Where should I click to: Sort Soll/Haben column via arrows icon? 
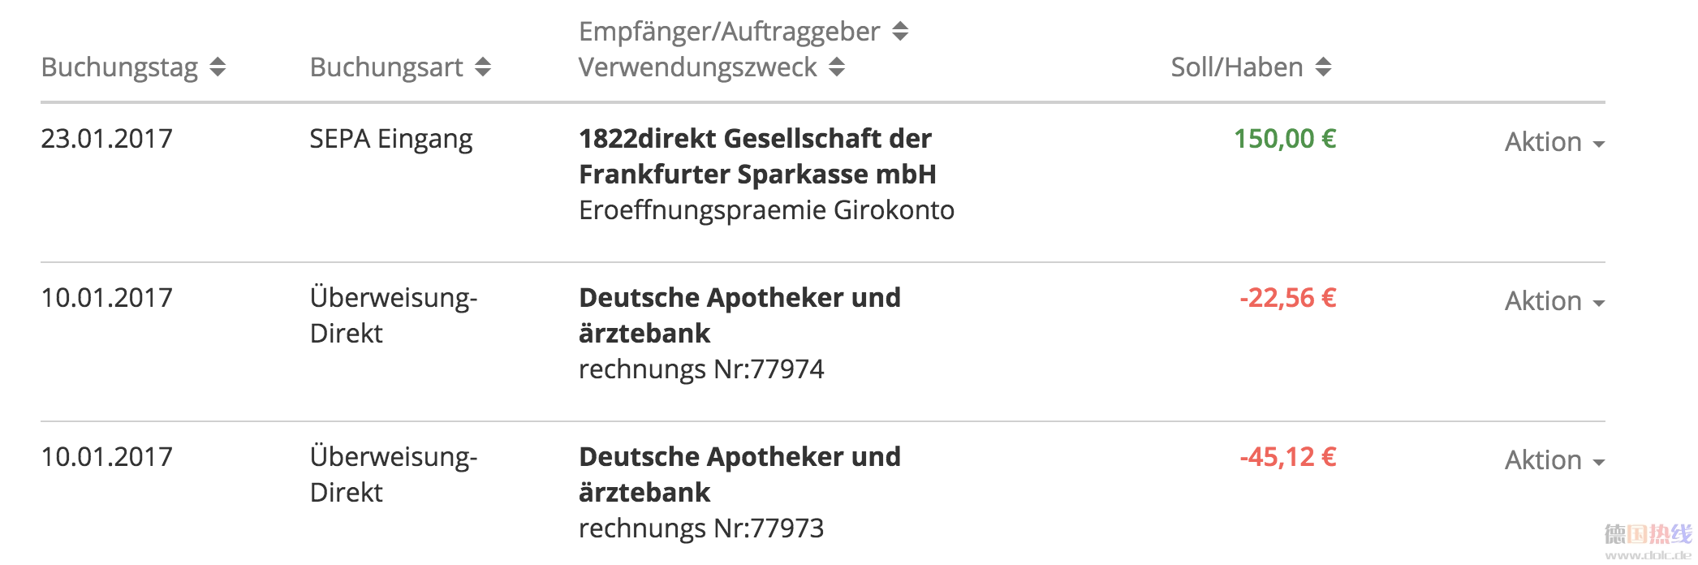(x=1323, y=67)
